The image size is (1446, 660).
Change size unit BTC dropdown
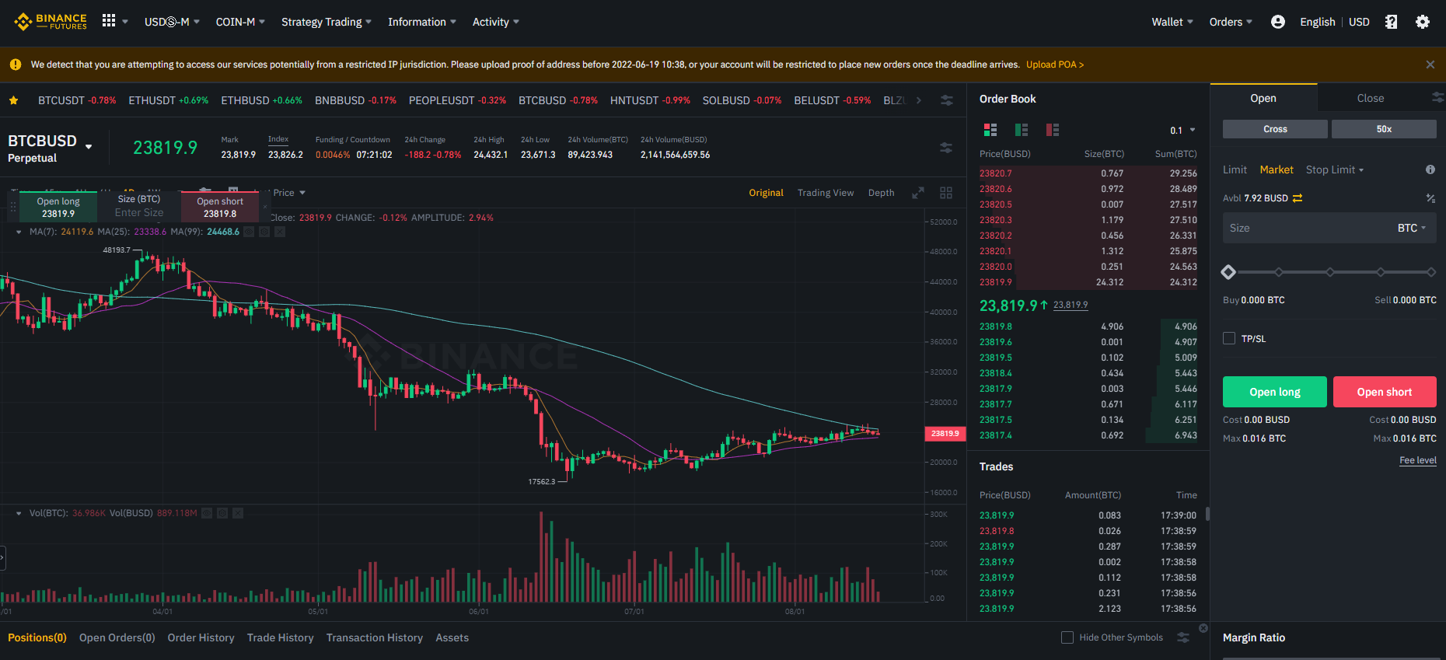coord(1412,228)
